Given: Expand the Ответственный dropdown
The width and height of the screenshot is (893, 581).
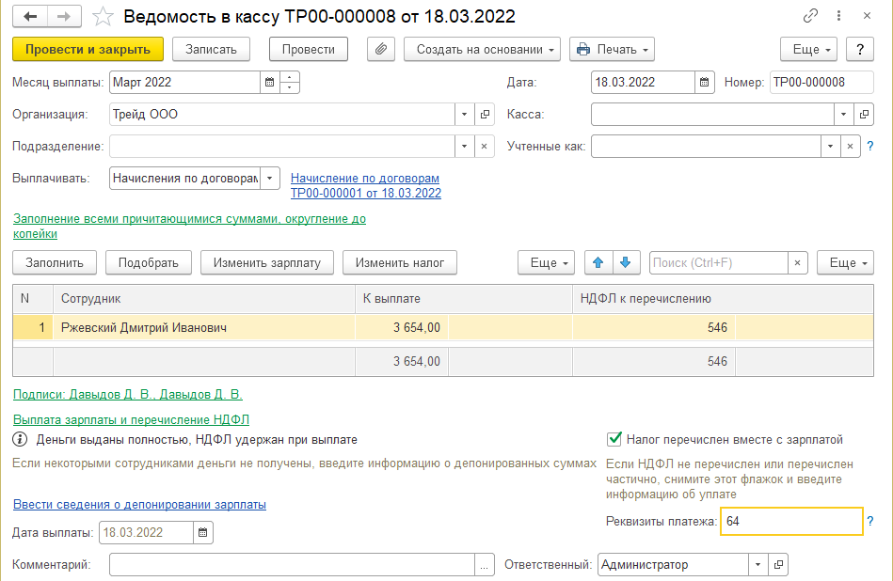Looking at the screenshot, I should (x=757, y=565).
